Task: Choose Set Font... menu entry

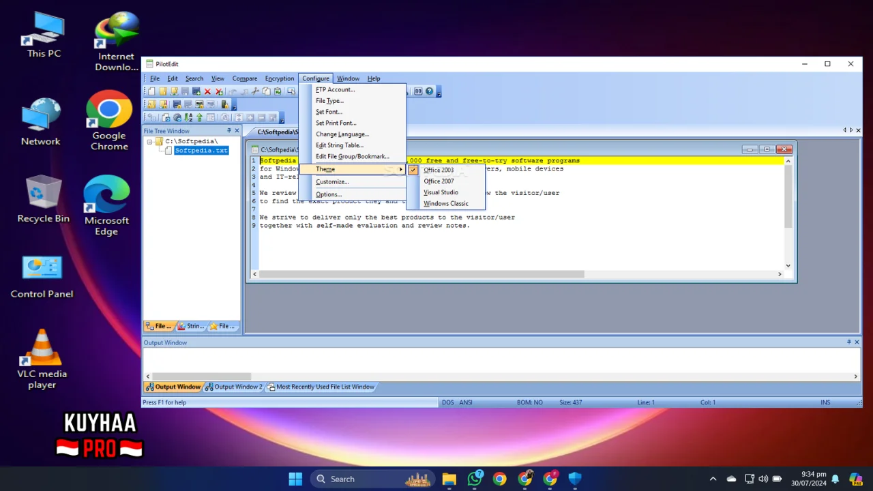Action: [353, 112]
